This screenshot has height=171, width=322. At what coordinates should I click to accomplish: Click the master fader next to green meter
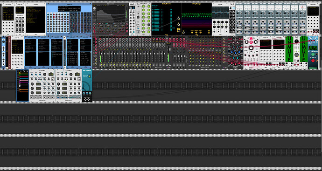170,49
